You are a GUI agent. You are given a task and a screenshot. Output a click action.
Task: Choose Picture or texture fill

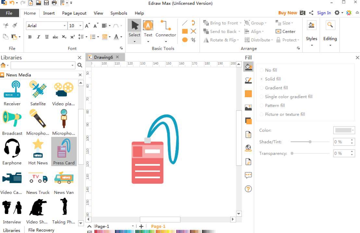tap(282, 115)
